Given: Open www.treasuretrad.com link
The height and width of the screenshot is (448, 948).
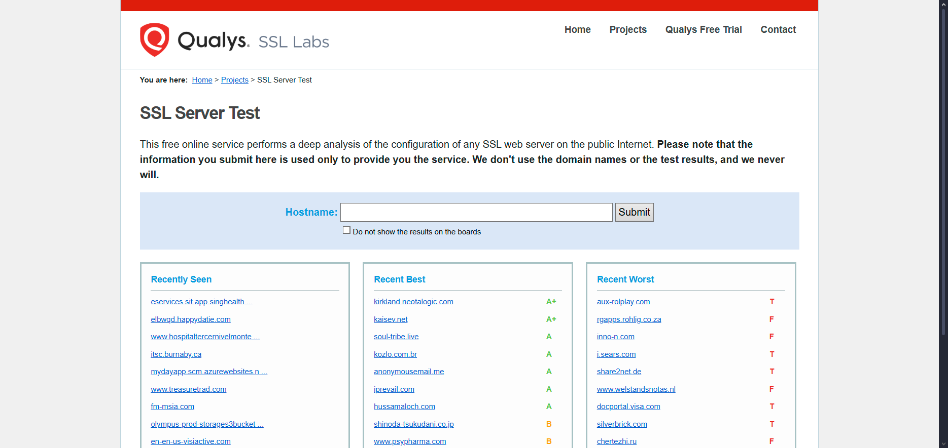Looking at the screenshot, I should [189, 389].
